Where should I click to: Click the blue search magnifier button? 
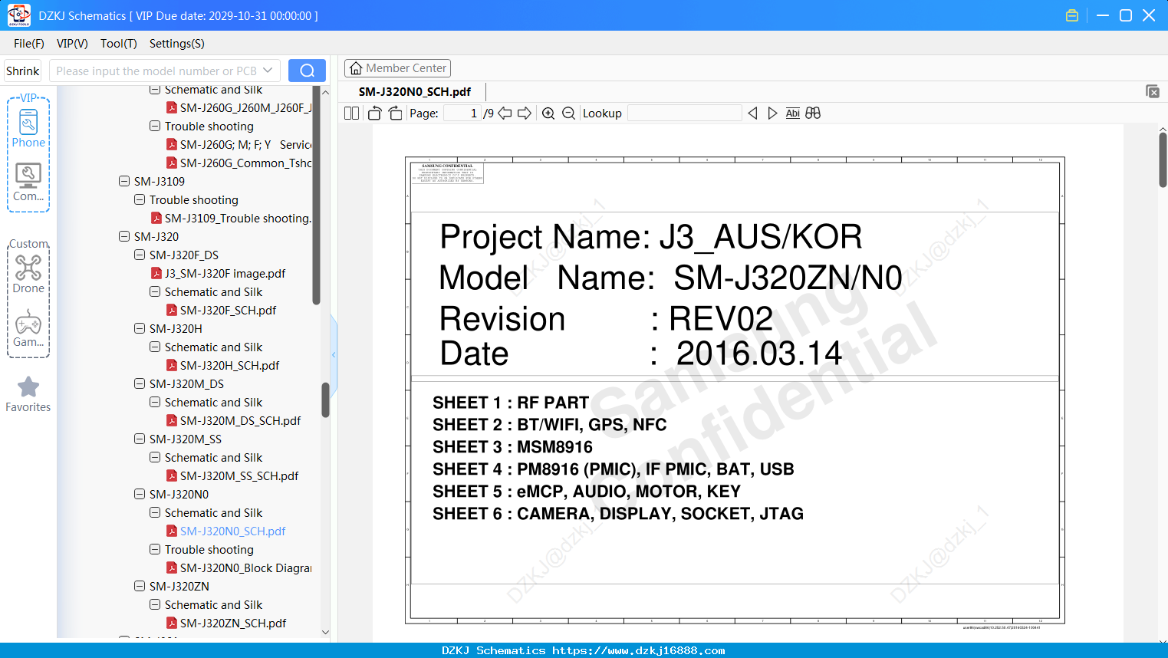click(307, 71)
